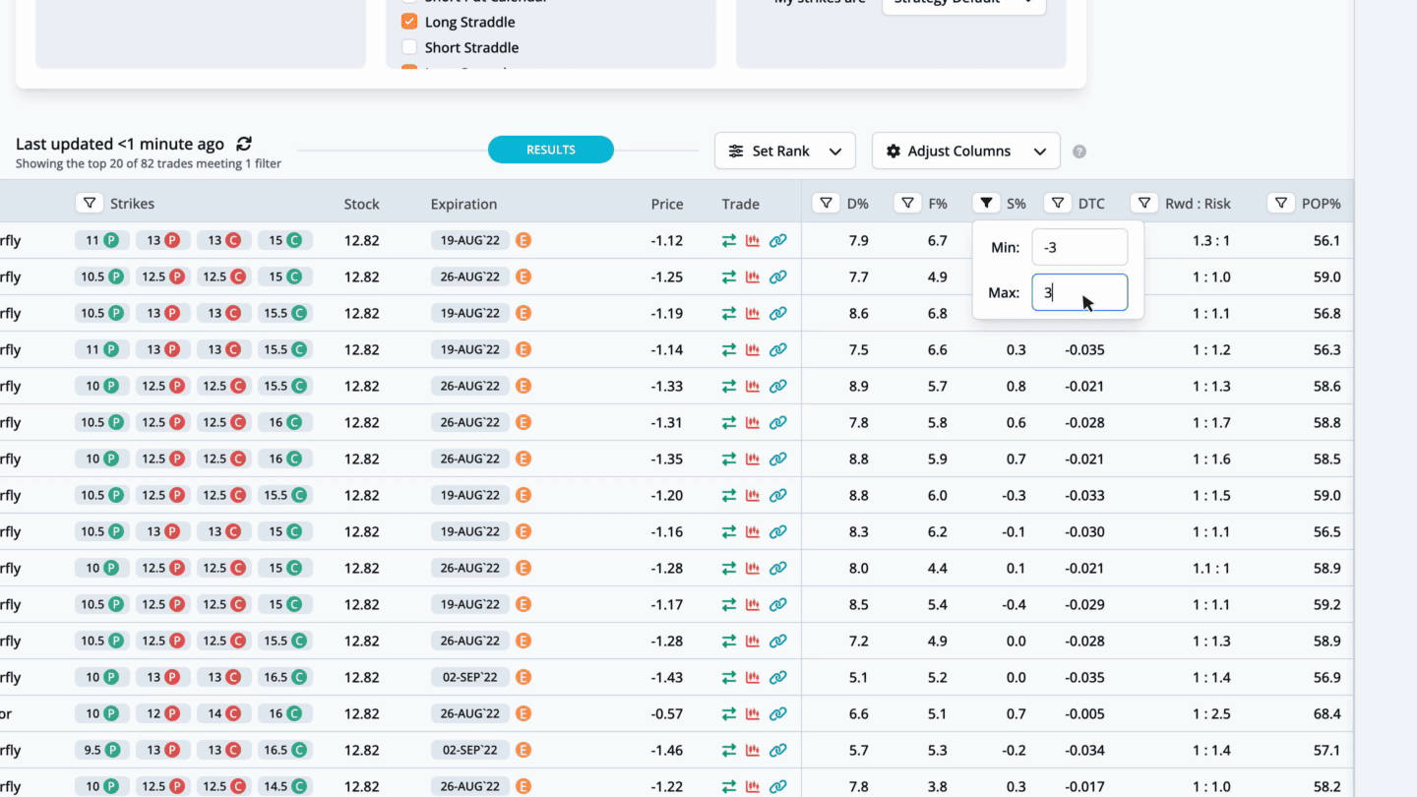Open the help question mark icon
Screen dimensions: 1417x797
coord(1079,152)
